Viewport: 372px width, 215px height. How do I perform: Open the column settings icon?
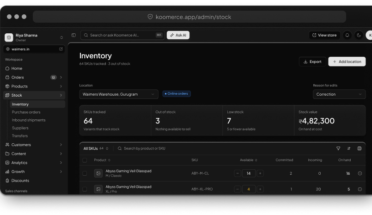click(x=360, y=148)
